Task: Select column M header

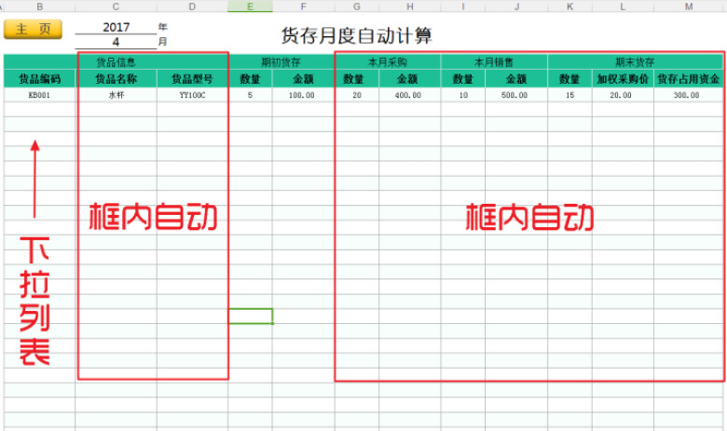Action: [689, 7]
